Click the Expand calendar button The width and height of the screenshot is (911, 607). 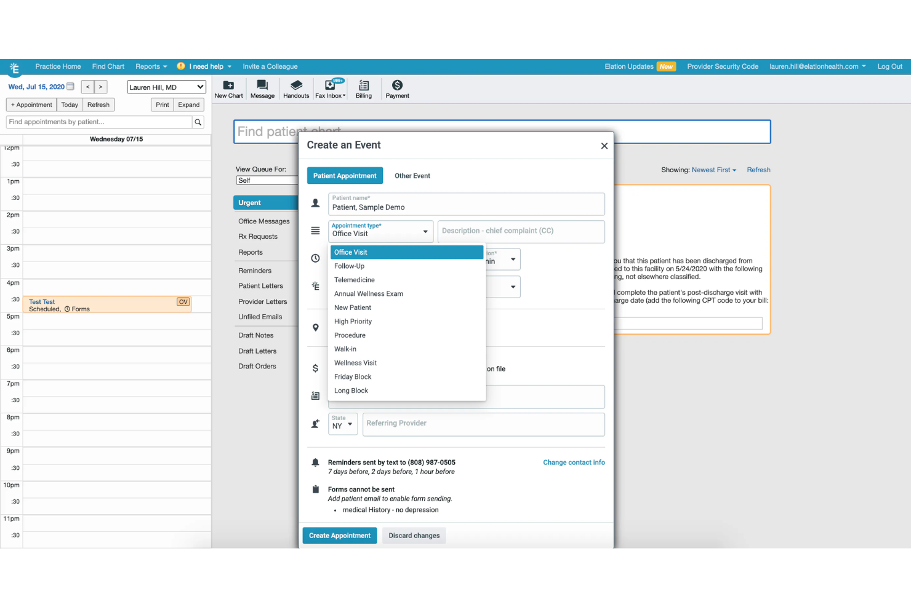[189, 105]
